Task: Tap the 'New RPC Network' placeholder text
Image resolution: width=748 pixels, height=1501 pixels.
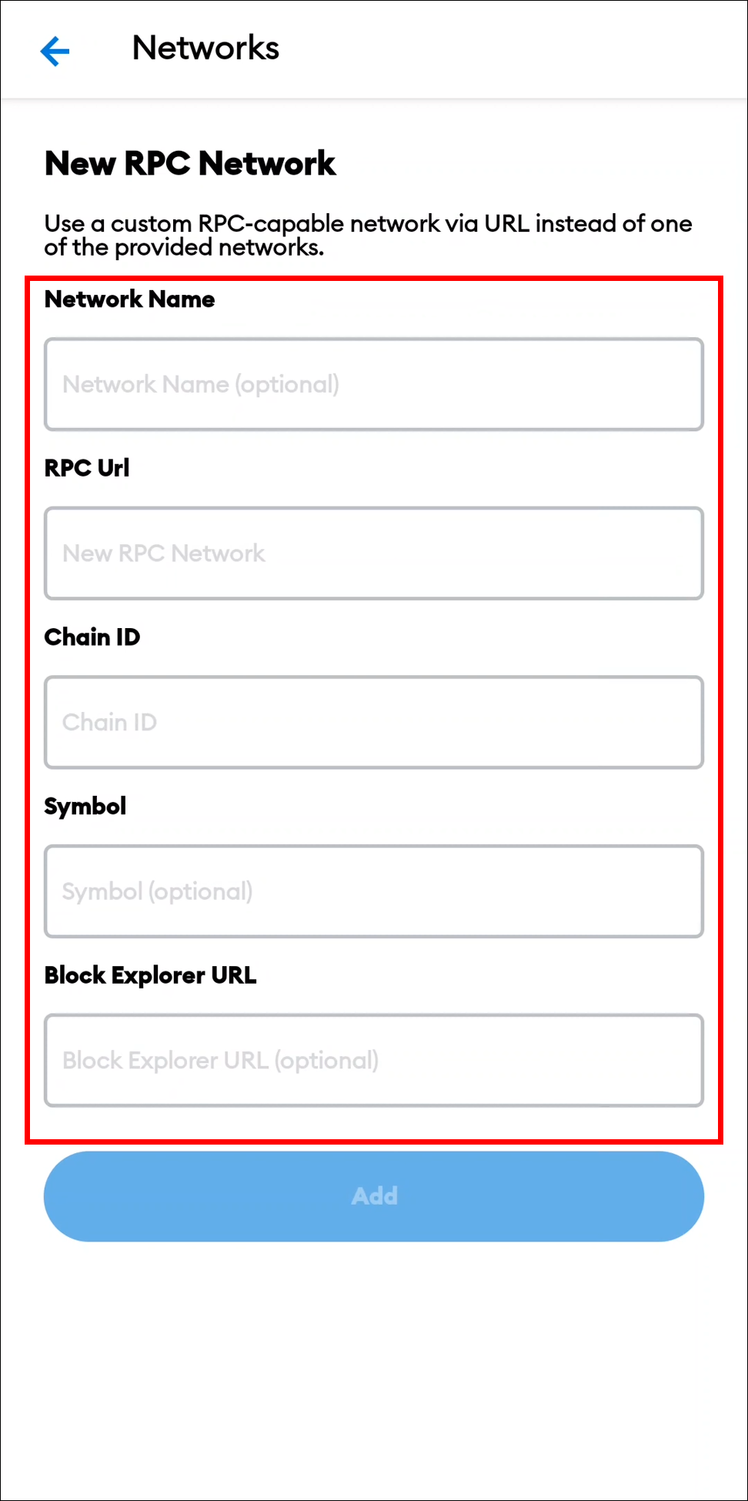Action: point(164,553)
